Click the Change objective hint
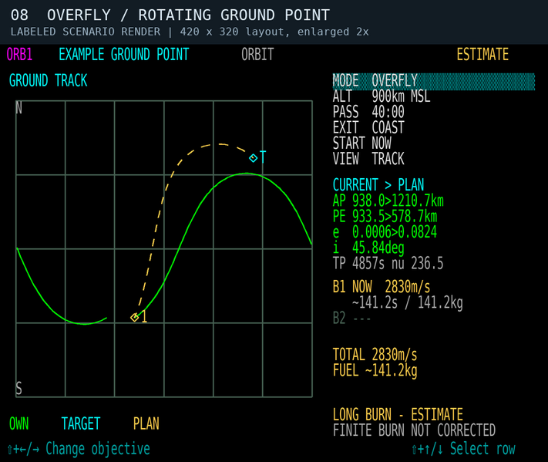Screen dimensions: 548x462 click(x=79, y=449)
